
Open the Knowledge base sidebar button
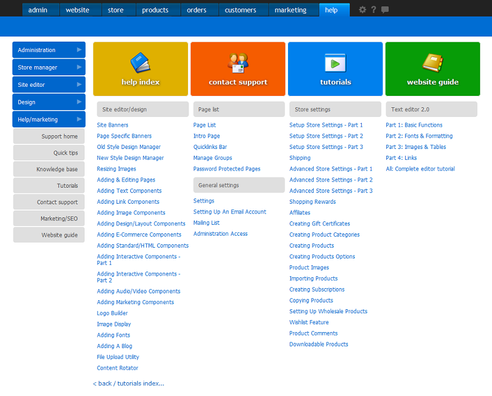pos(49,169)
